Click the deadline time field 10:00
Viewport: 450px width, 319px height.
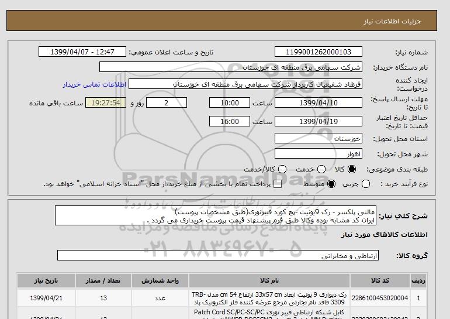(230, 102)
